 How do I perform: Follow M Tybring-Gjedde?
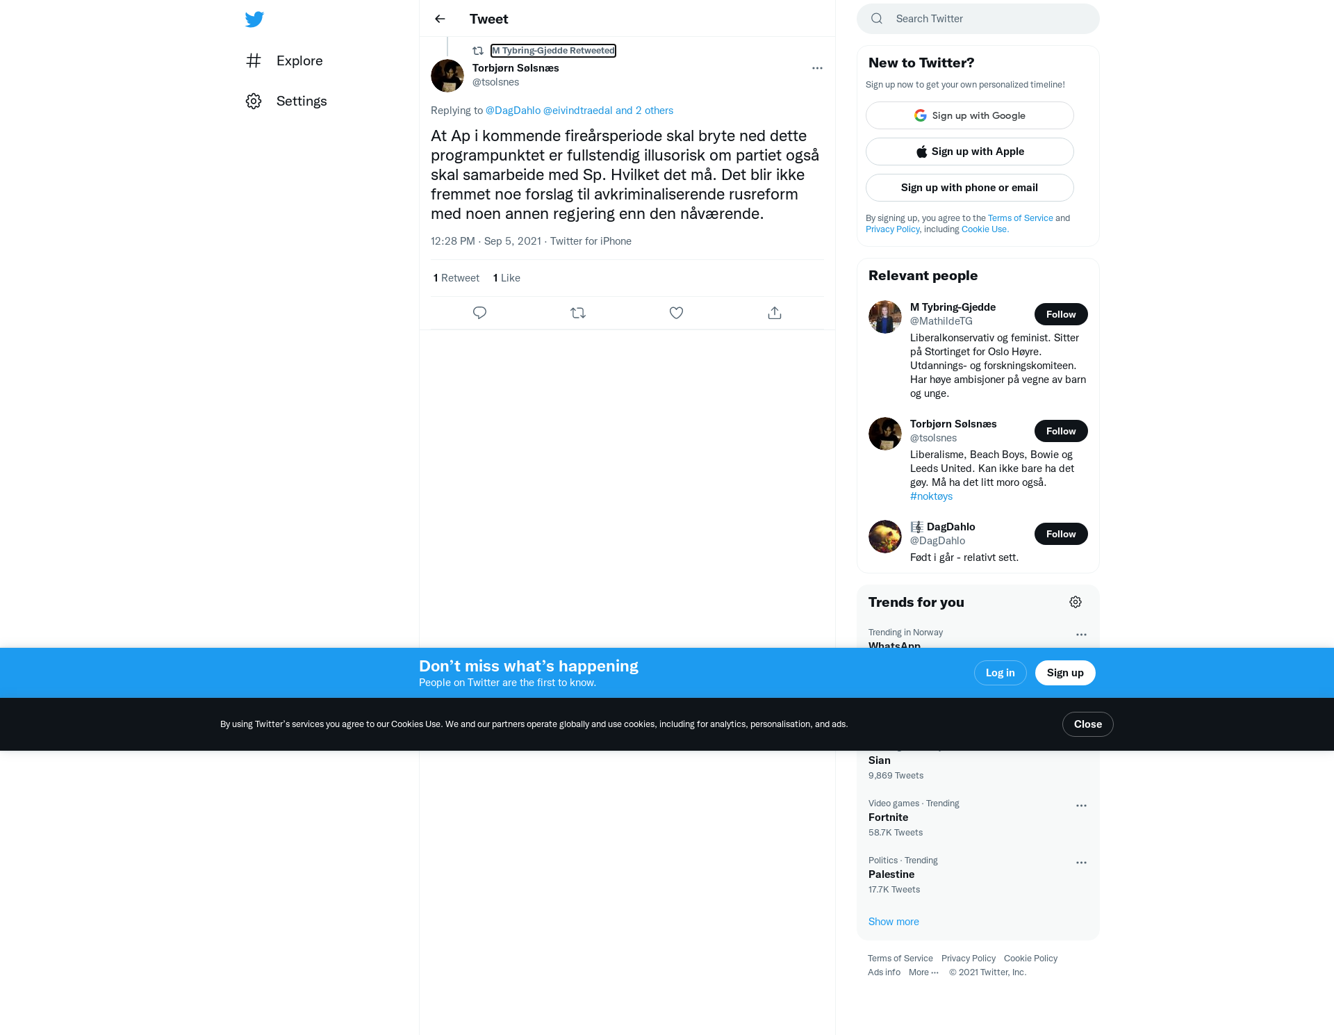(x=1061, y=314)
